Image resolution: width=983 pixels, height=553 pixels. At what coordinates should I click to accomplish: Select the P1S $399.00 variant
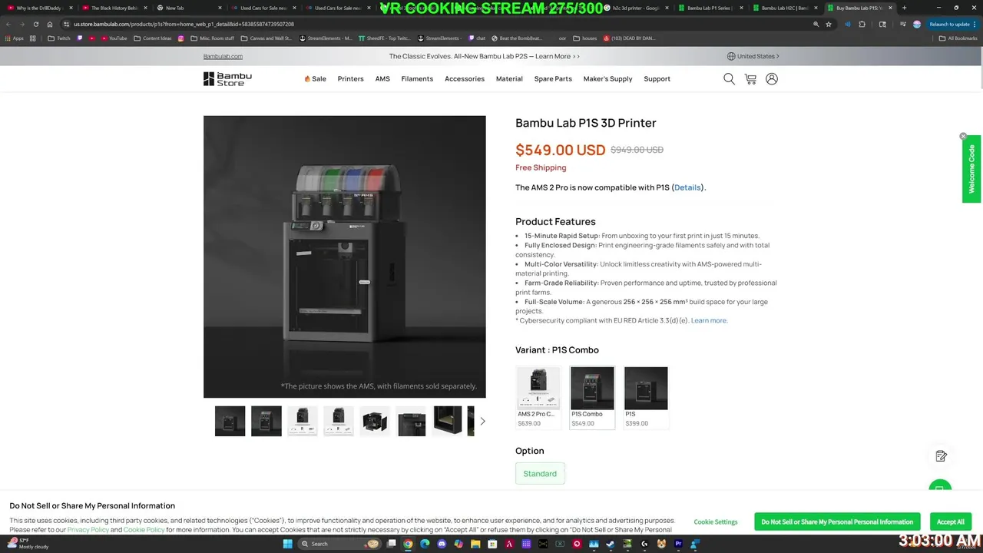(x=646, y=397)
